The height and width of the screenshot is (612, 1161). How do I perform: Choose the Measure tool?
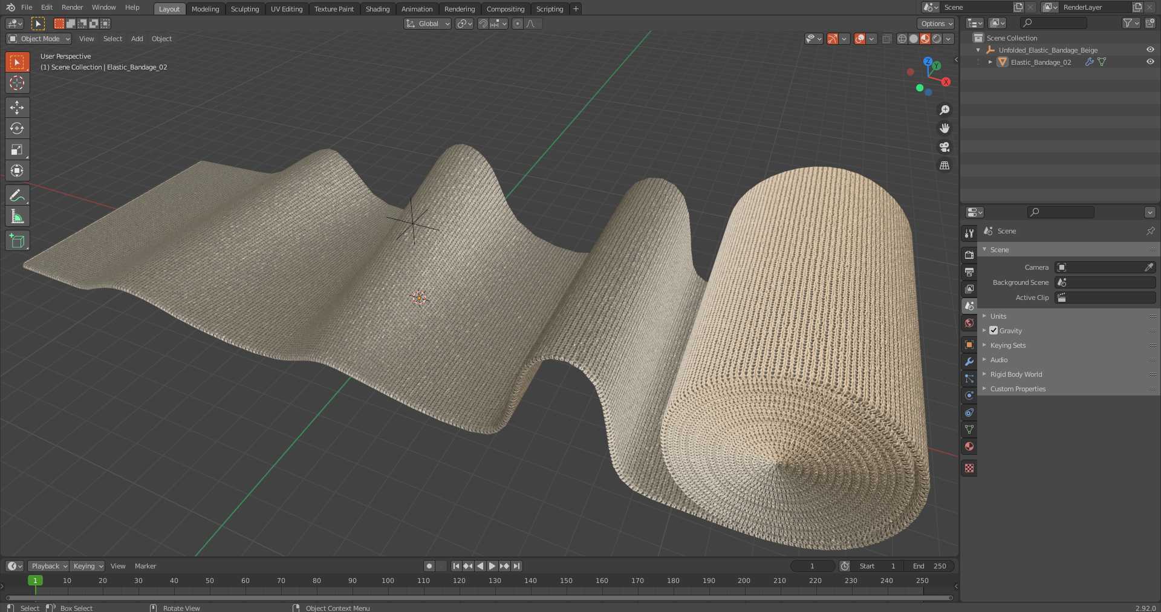click(x=17, y=216)
